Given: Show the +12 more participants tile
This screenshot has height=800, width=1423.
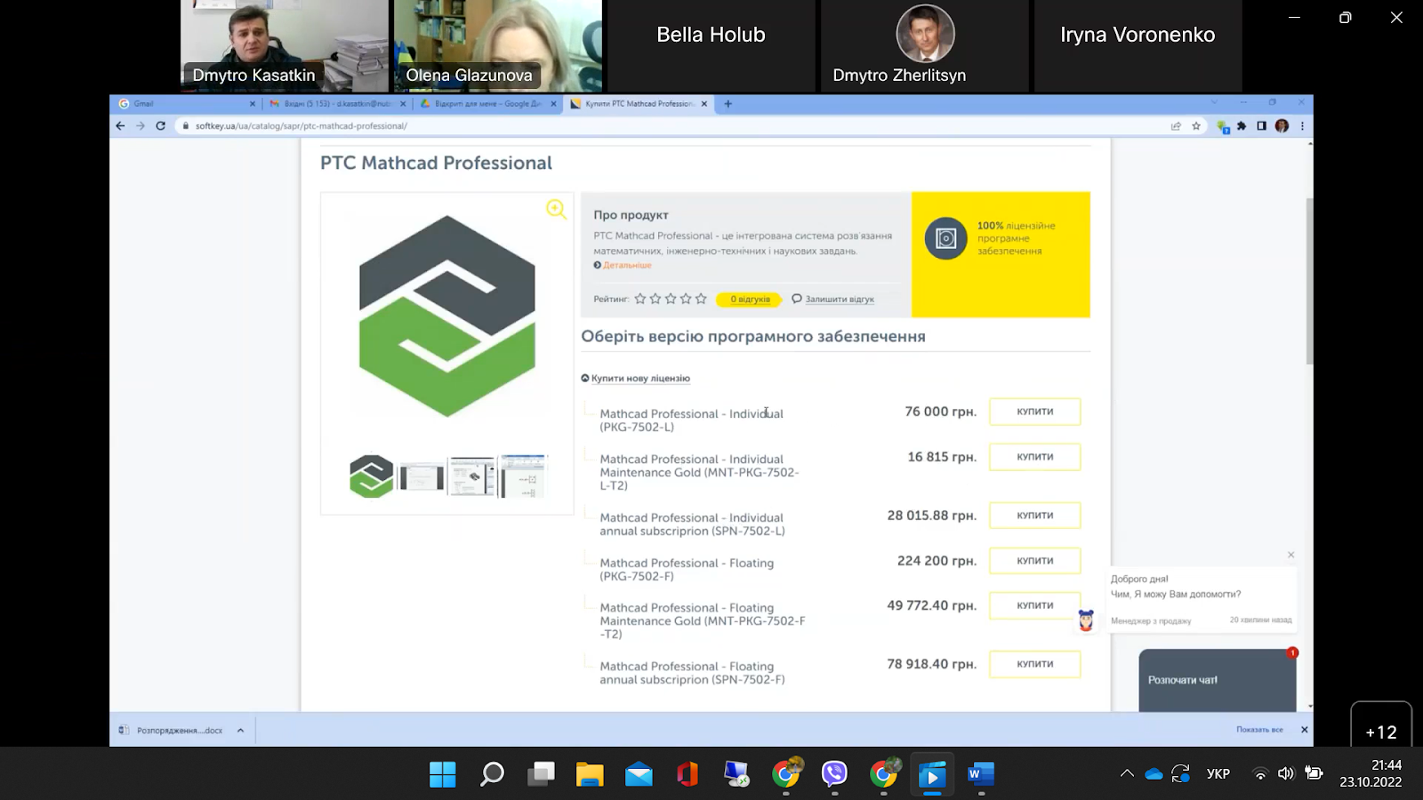Looking at the screenshot, I should 1381,724.
